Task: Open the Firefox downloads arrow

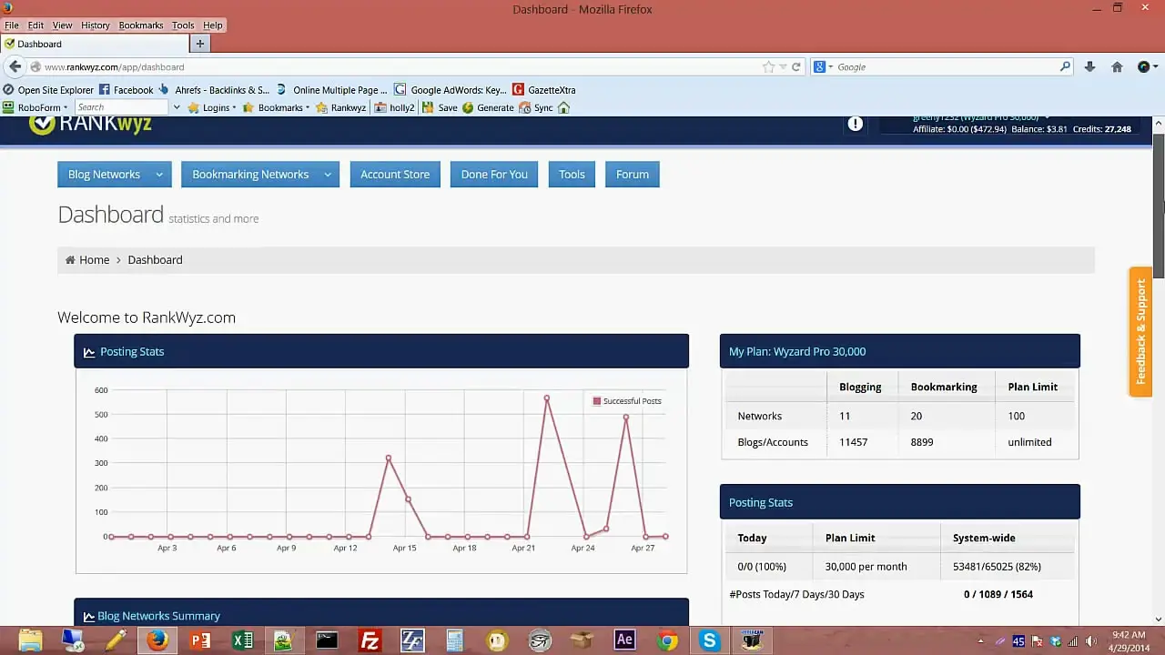Action: pos(1089,66)
